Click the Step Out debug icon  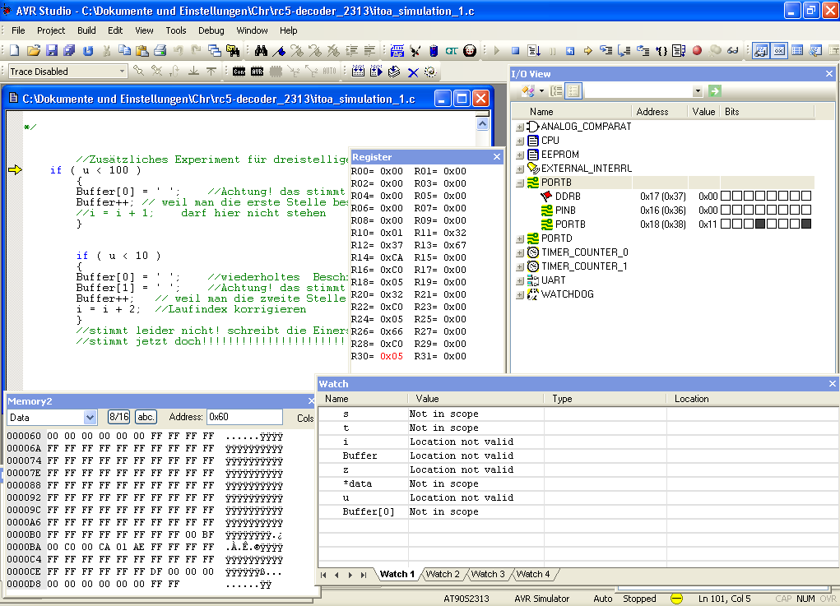pos(643,50)
